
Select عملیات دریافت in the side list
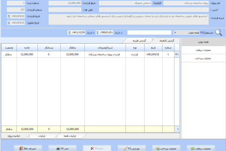point(203,50)
